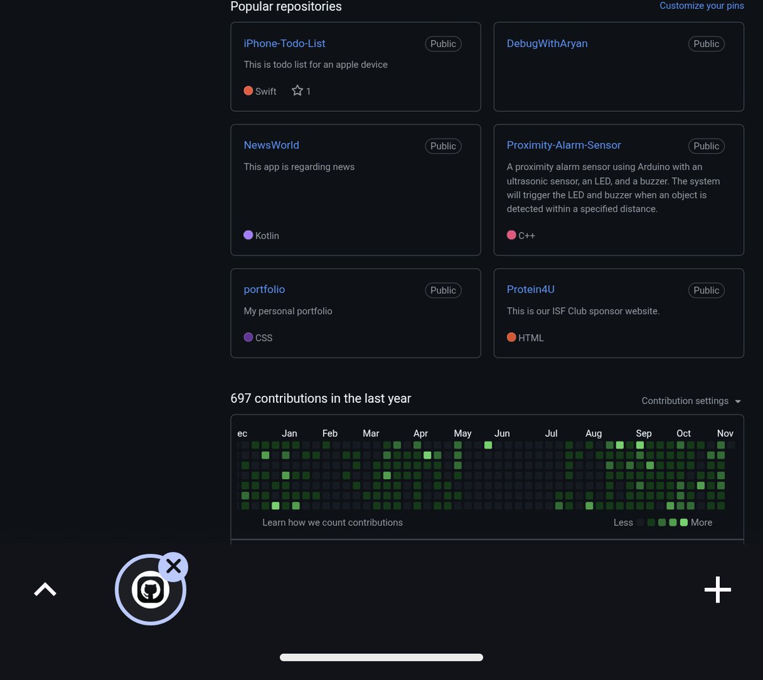Click the star count 1
Viewport: 763px width, 680px height.
[308, 91]
